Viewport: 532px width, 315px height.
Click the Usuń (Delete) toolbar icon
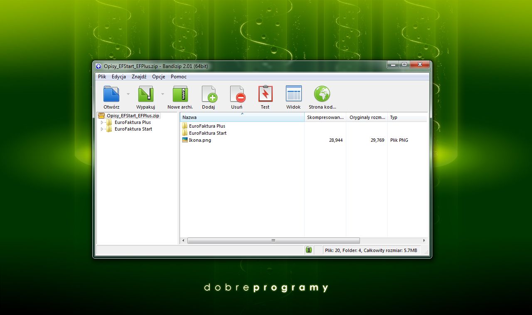pos(237,94)
